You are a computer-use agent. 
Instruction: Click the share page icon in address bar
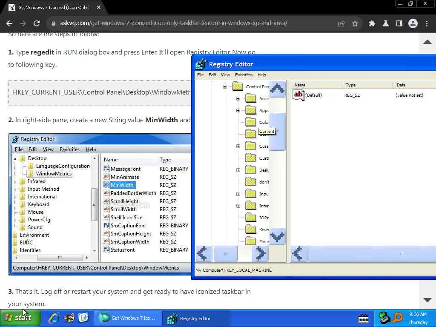pyautogui.click(x=341, y=24)
